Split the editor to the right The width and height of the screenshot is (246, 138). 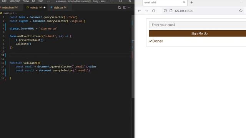point(125,7)
